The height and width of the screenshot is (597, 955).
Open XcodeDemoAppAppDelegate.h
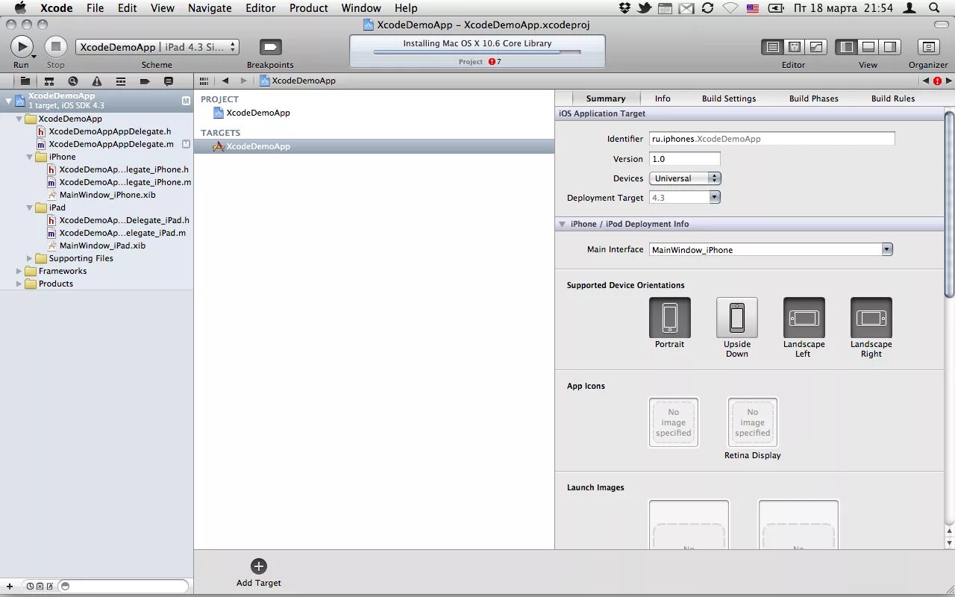[x=110, y=131]
